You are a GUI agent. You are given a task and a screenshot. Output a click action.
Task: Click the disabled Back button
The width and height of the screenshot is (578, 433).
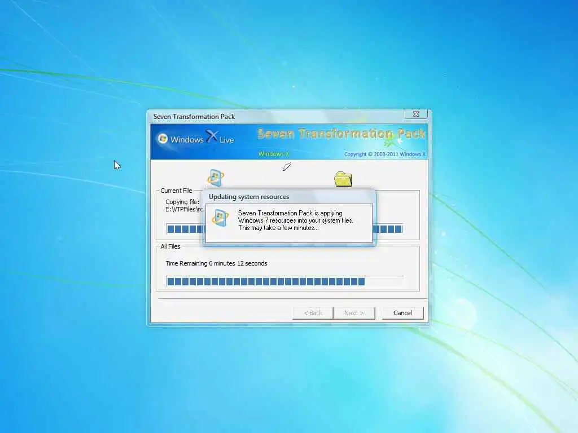(313, 313)
